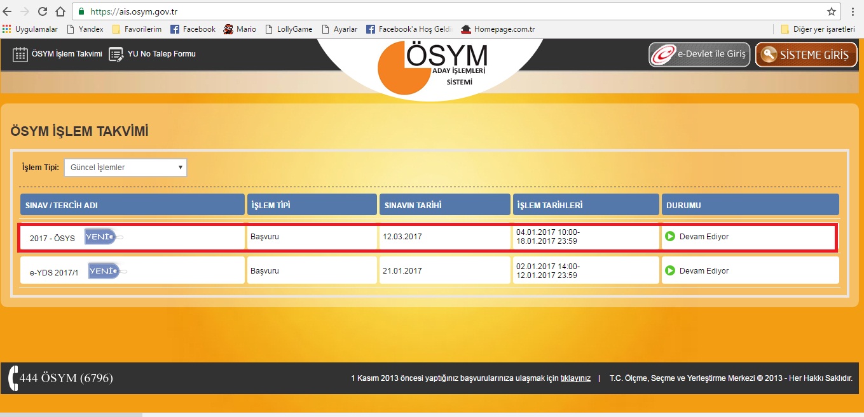Bookmark this page with the star icon

click(x=832, y=11)
